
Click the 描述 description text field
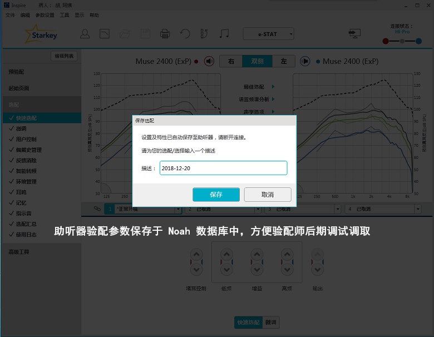click(223, 168)
